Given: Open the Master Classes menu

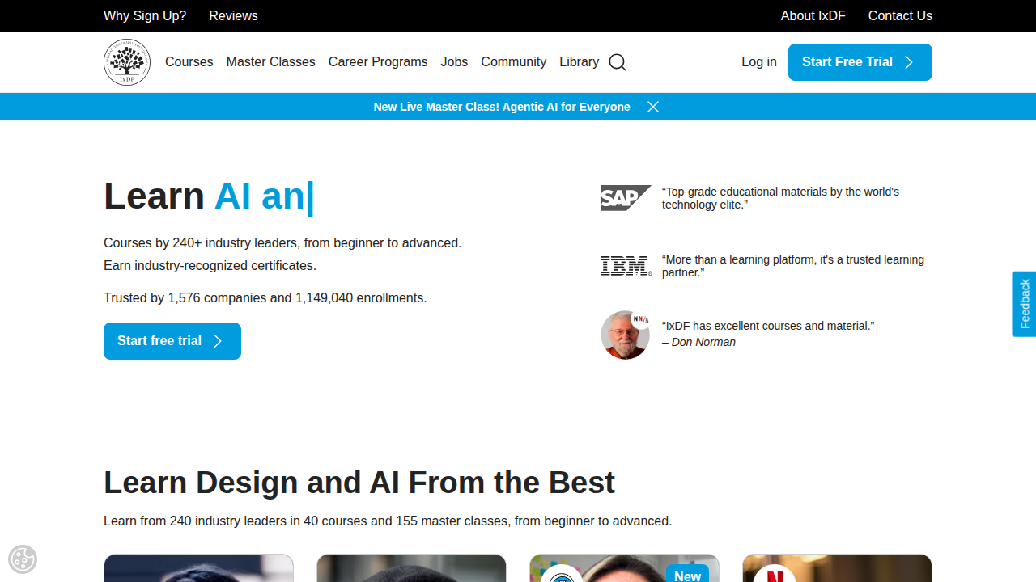Looking at the screenshot, I should click(x=271, y=62).
